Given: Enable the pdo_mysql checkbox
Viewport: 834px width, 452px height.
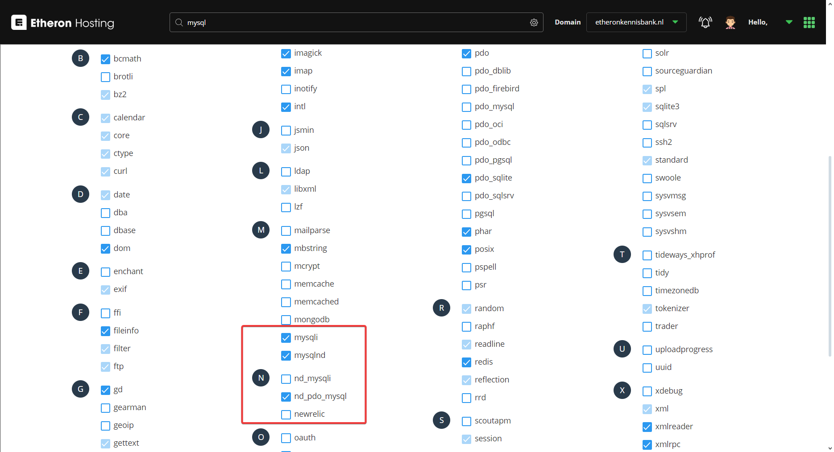Looking at the screenshot, I should coord(466,107).
